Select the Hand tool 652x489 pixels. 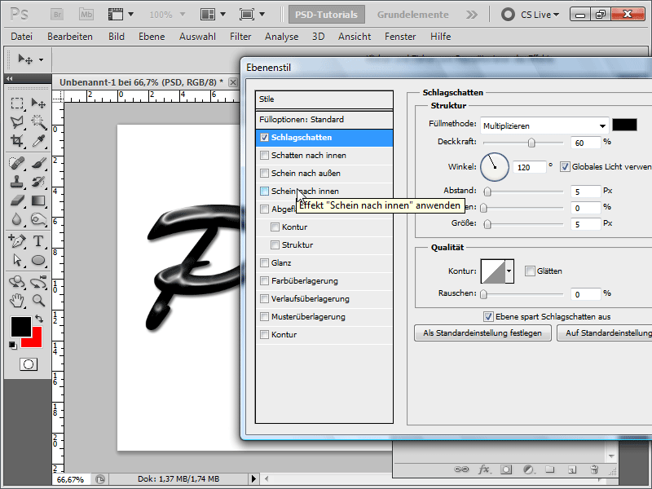[16, 300]
